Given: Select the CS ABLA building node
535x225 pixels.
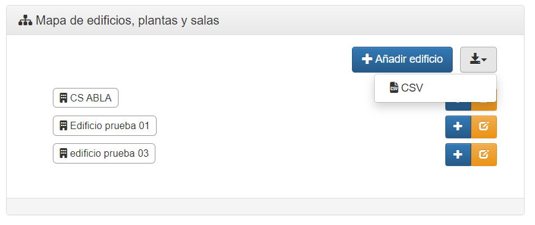Looking at the screenshot, I should point(85,98).
